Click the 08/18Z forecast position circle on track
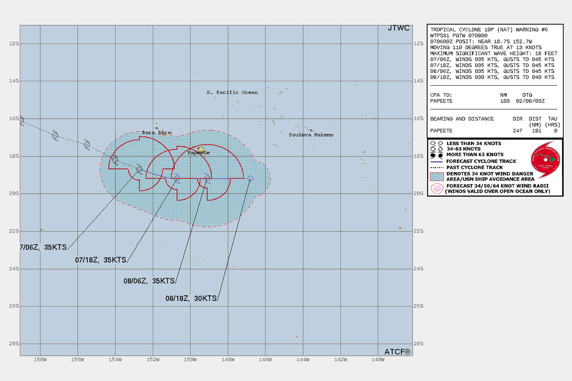Viewport: 572px width, 381px height. 251,178
